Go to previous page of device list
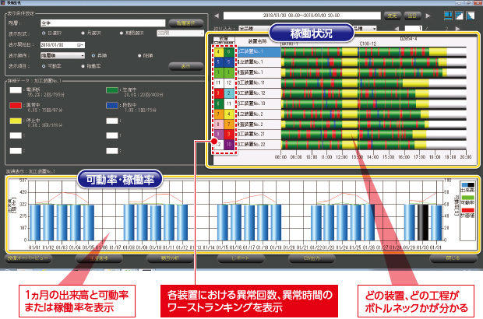The height and width of the screenshot is (319, 483). 397,29
